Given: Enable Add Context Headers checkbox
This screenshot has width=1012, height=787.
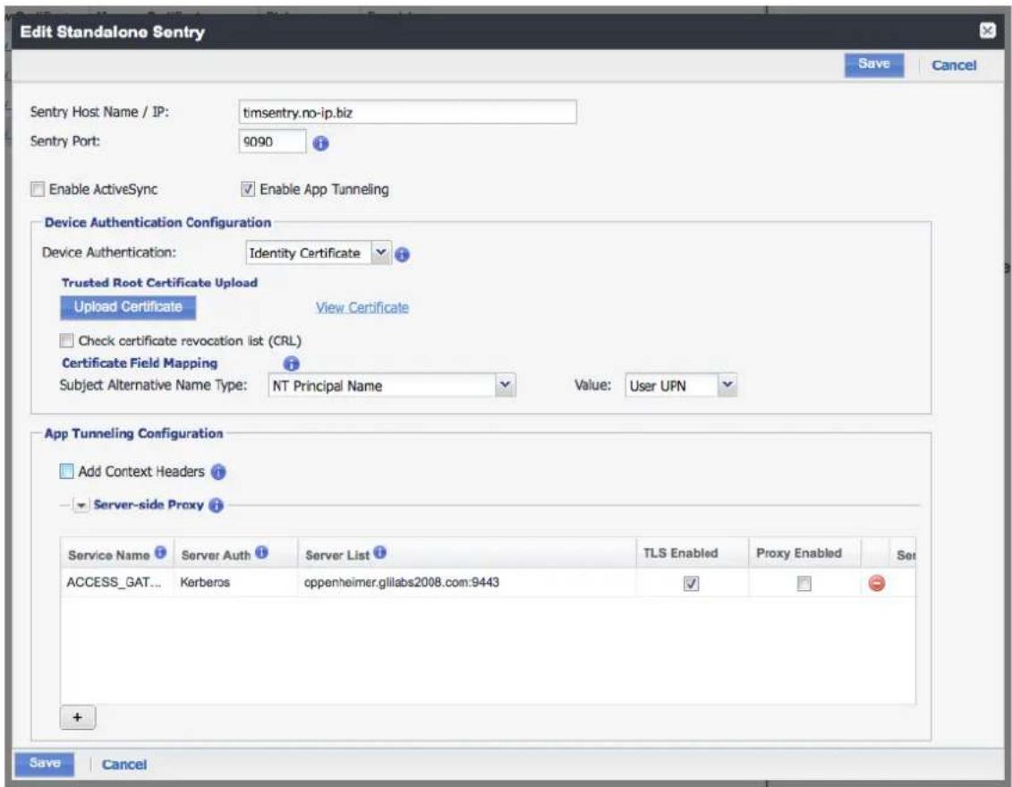Looking at the screenshot, I should 66,471.
